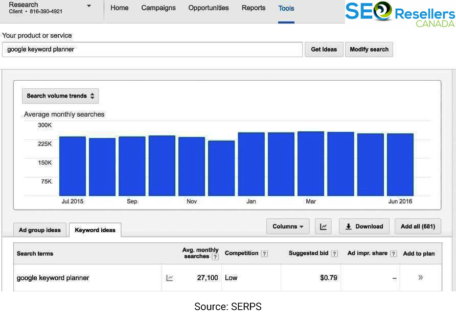
Task: Click the Competition help icon
Action: click(x=264, y=254)
